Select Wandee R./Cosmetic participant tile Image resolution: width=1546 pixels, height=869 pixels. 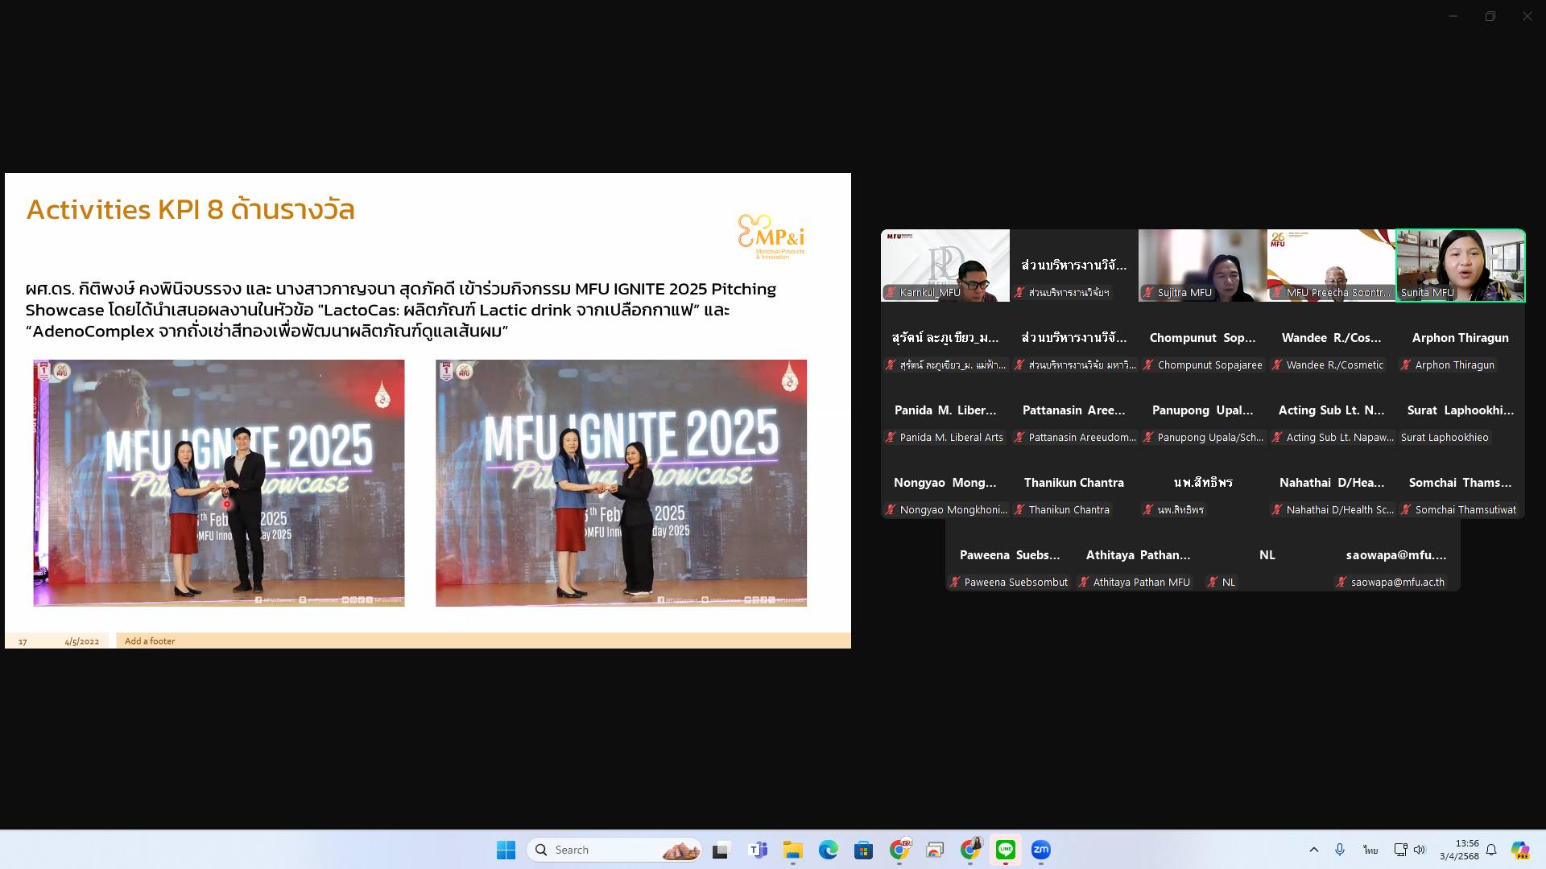tap(1332, 338)
